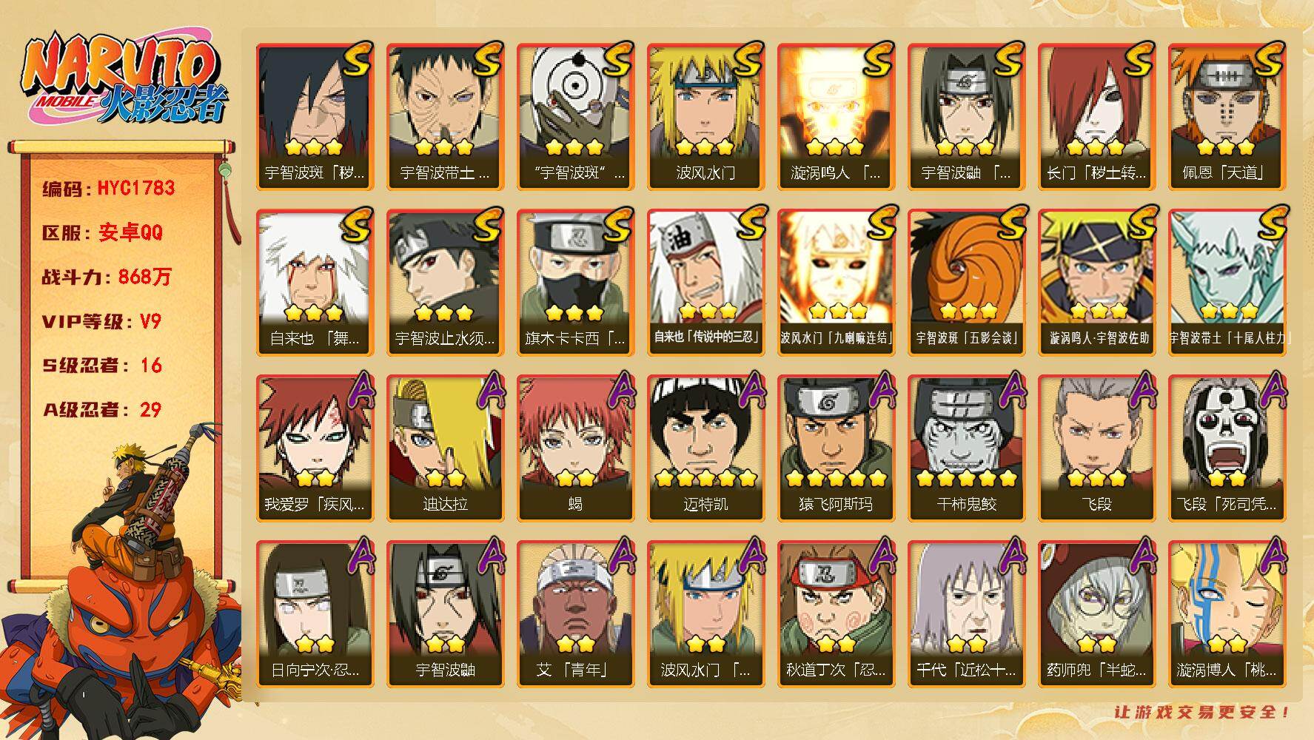Select the 波风水门「九喇嘛连结」 card
The height and width of the screenshot is (740, 1314).
836,283
